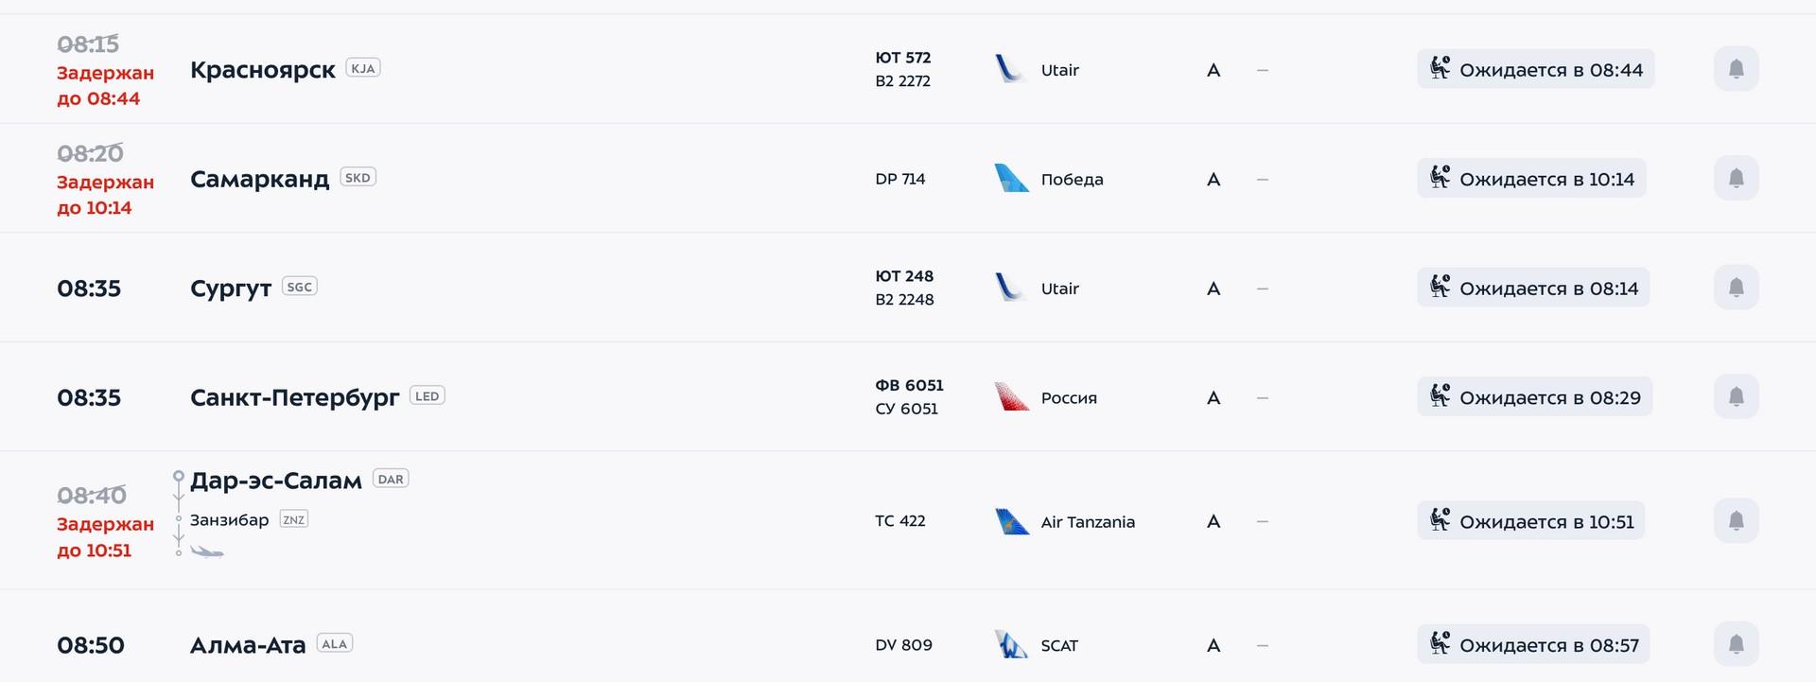
Task: Click status 'Ожидается в 08:57' for Alma-Ata
Action: (x=1533, y=644)
